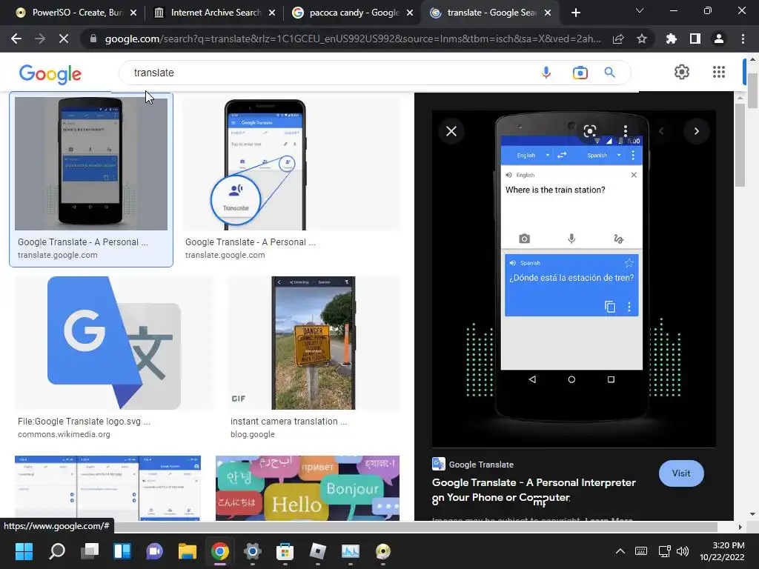Close the image preview panel
The image size is (759, 569).
coord(451,131)
